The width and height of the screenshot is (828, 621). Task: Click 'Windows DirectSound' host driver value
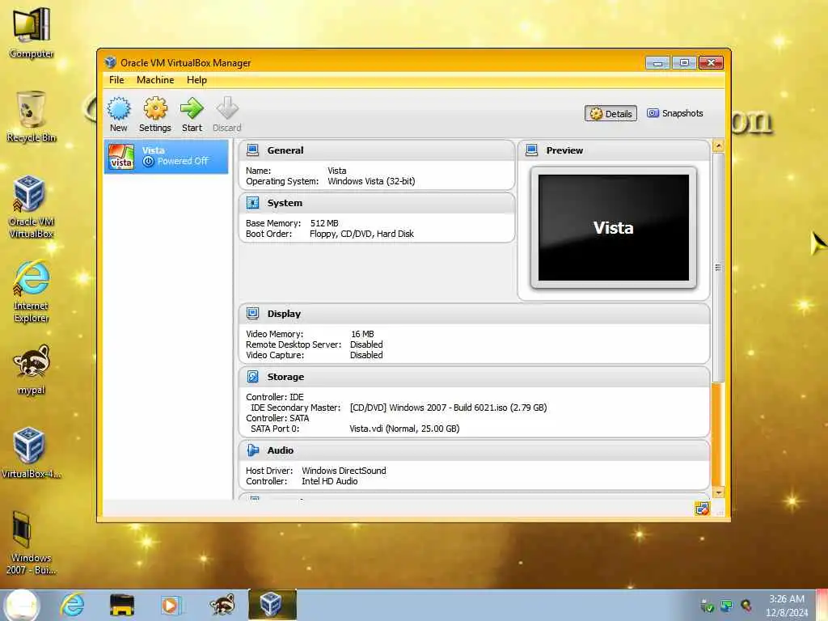344,471
